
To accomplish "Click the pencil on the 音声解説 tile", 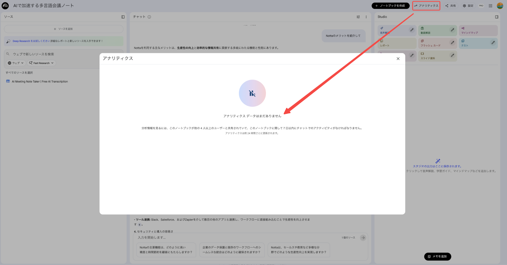I will coord(412,30).
